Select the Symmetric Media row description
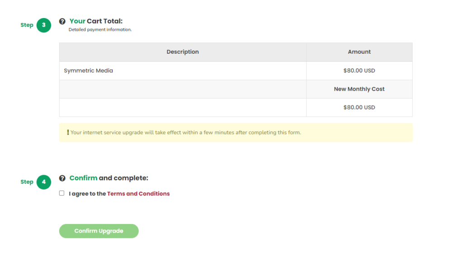Image resolution: width=463 pixels, height=270 pixels. [88, 71]
